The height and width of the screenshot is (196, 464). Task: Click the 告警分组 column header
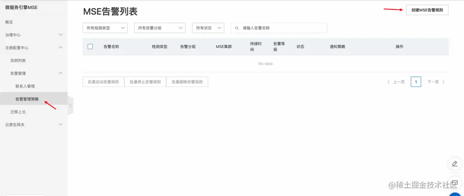[188, 47]
